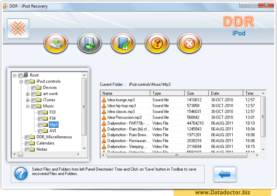Screen dimensions: 277x196
Task: Click size value 44764210
Action: tap(195, 123)
